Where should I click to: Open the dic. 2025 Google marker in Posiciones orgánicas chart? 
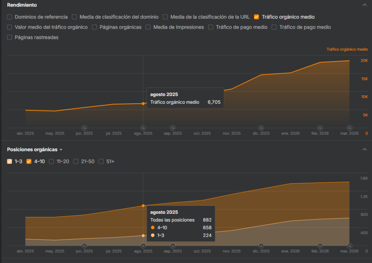261,246
